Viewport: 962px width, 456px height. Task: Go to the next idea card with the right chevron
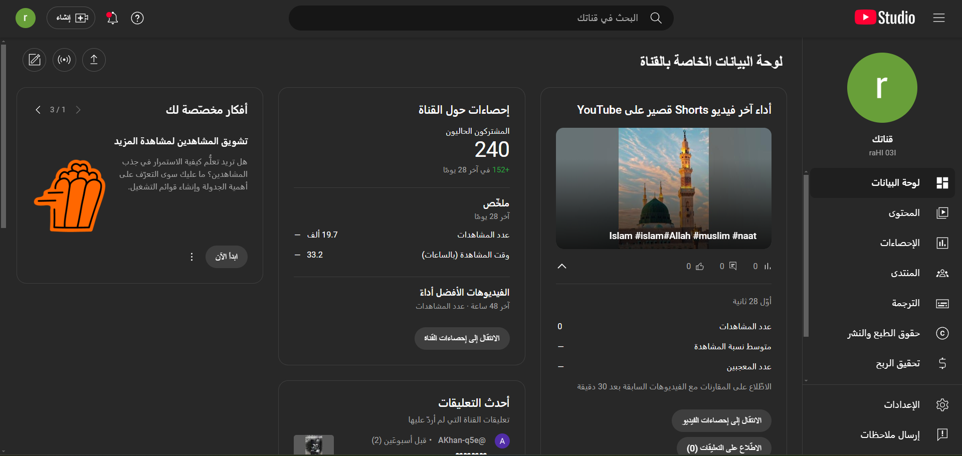(78, 110)
